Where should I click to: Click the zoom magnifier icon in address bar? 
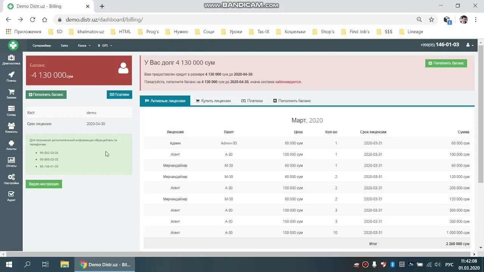(x=419, y=20)
